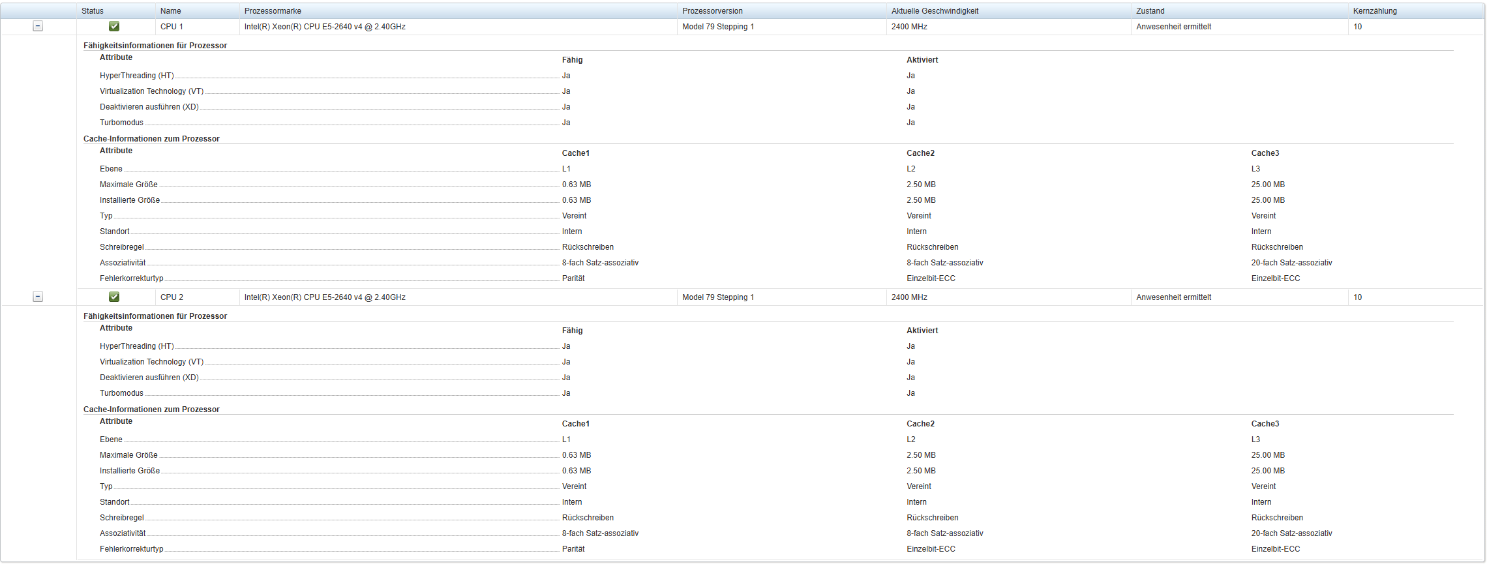
Task: Click CPU 1 'Virtualization Technology (VT)' attribute
Action: pos(151,91)
